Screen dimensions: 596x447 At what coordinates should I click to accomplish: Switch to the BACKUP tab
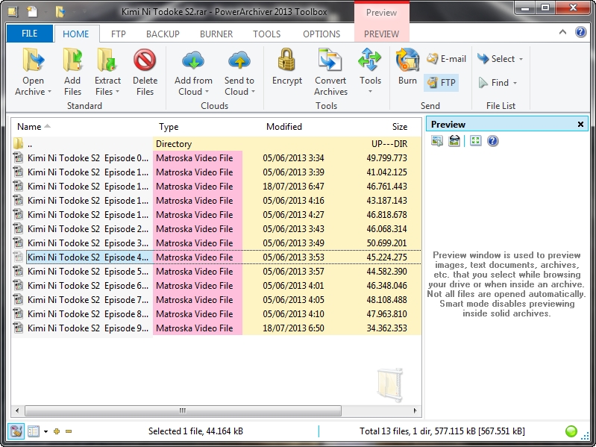point(163,34)
